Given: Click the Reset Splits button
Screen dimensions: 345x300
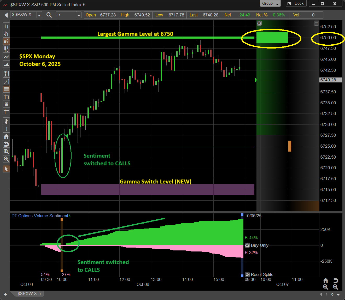Looking at the screenshot, I should pos(259,274).
